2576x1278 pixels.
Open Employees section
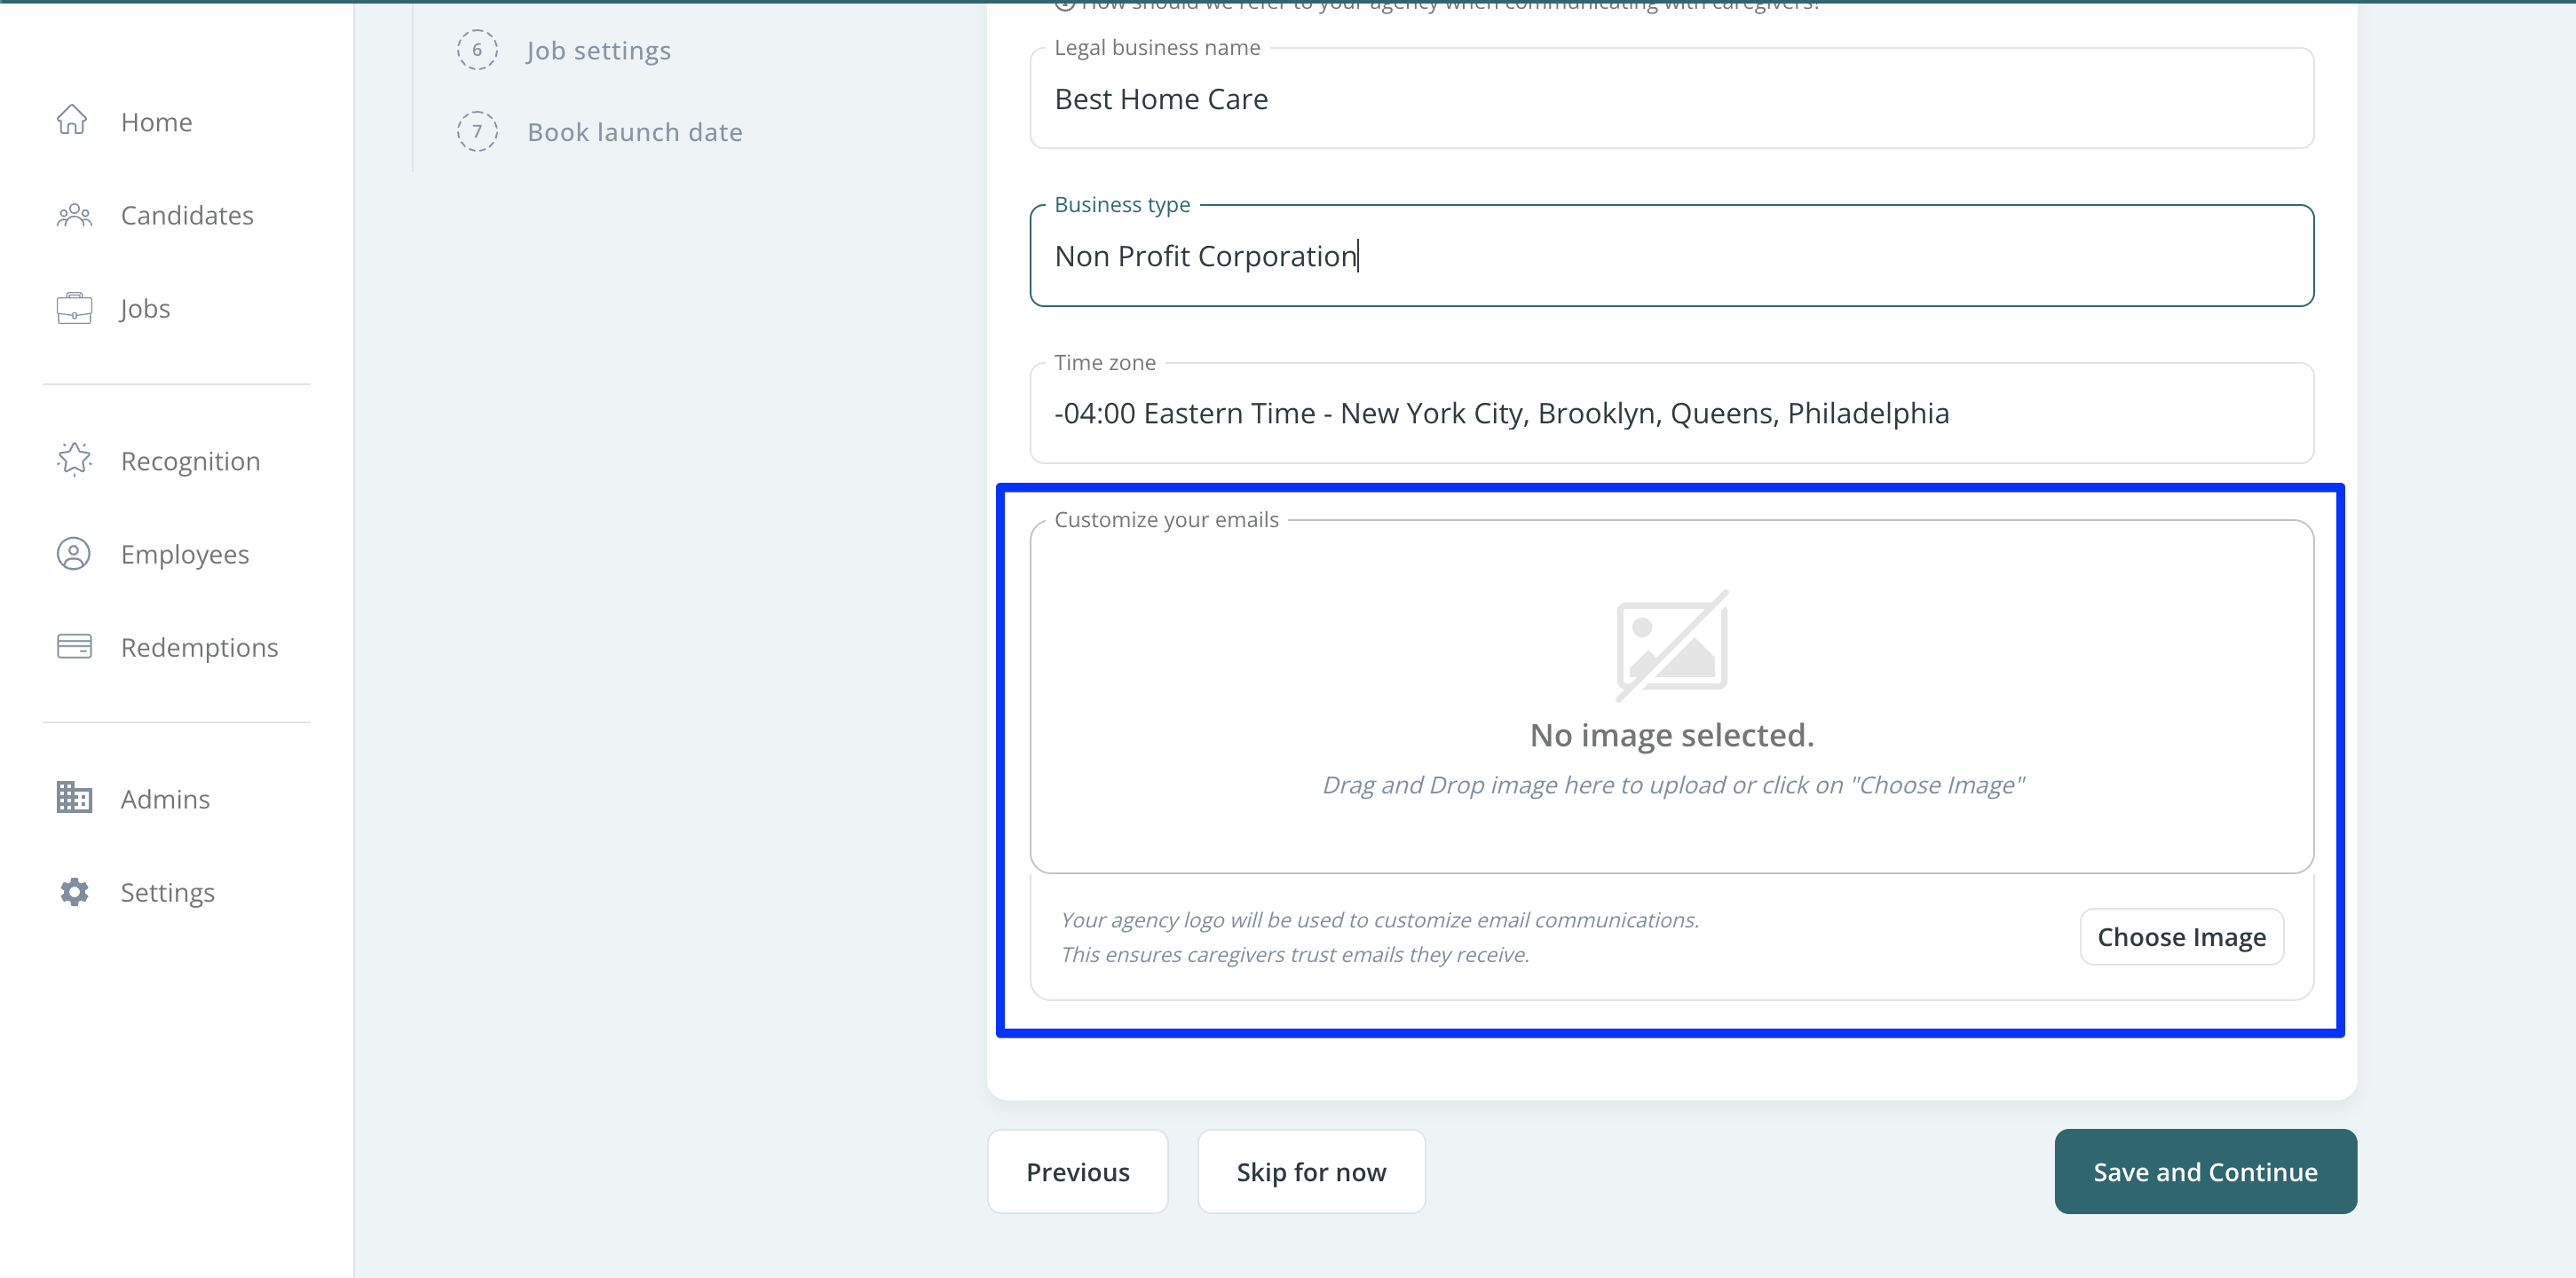coord(185,554)
